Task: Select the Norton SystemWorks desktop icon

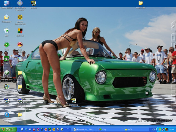Action: point(20,17)
